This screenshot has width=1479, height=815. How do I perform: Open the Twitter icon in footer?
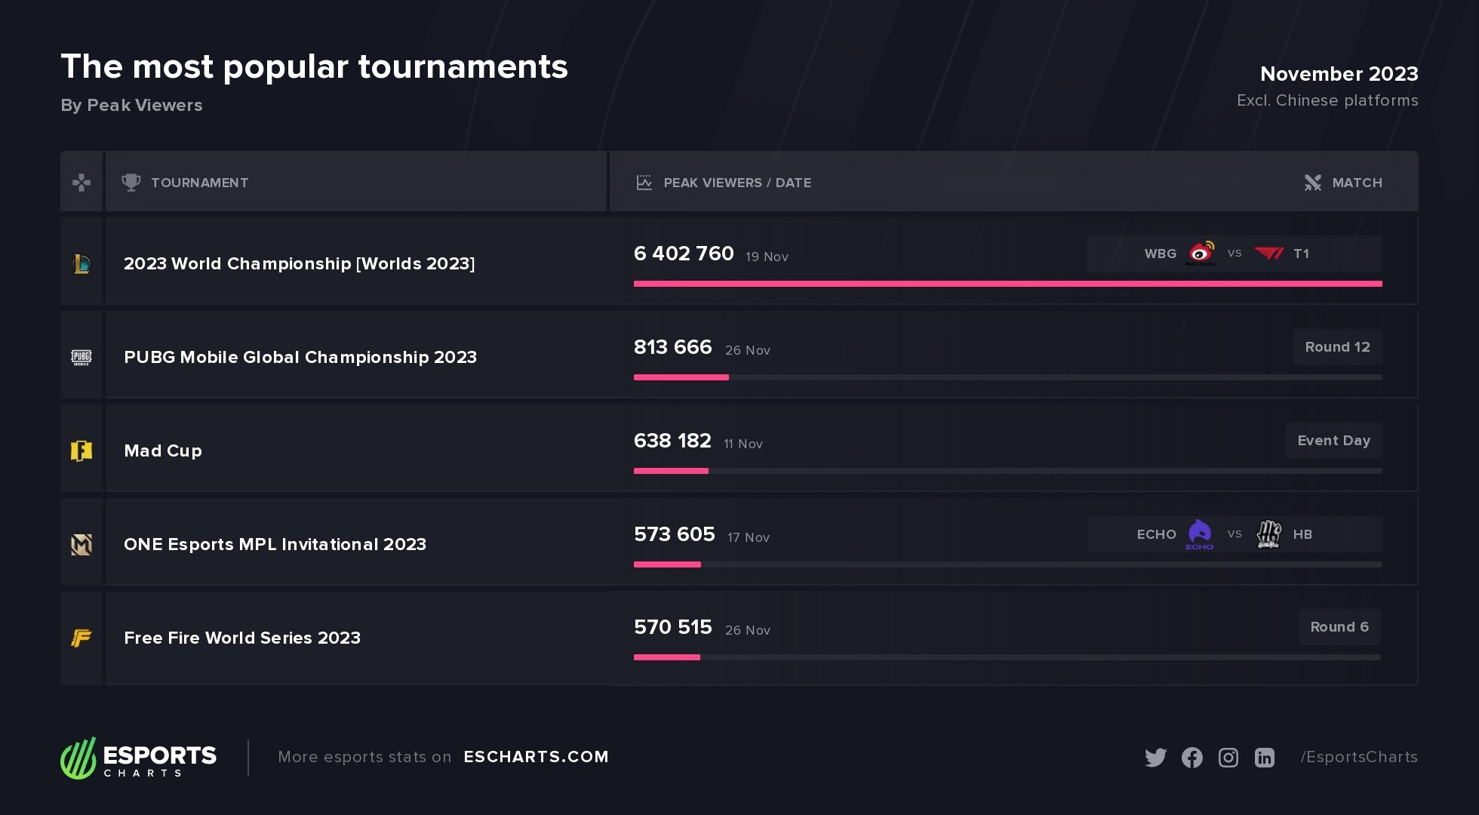tap(1155, 757)
